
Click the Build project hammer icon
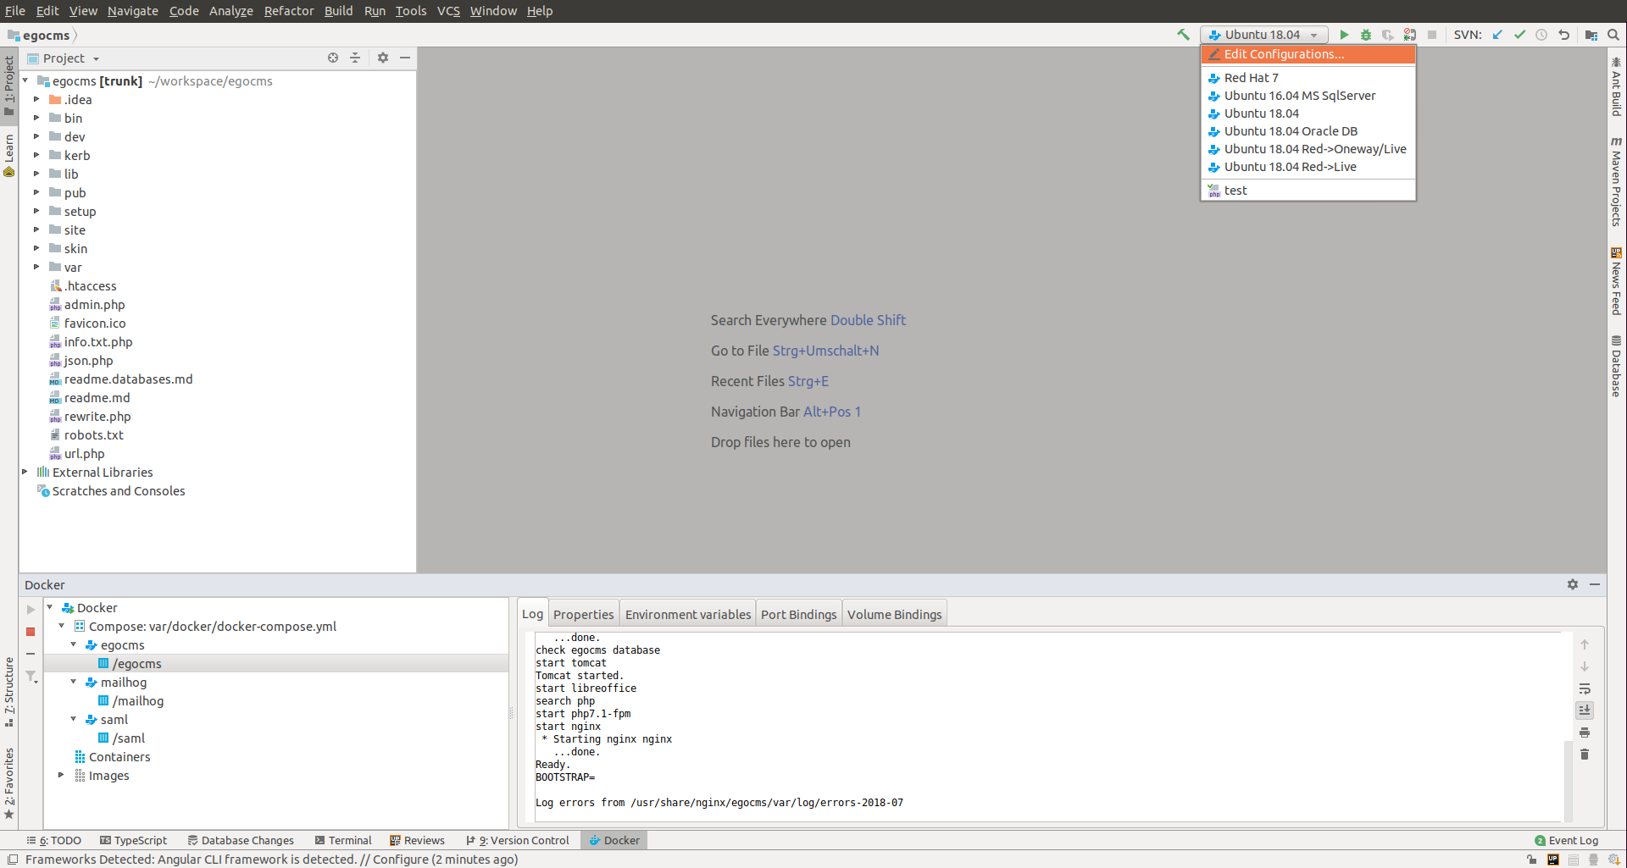[x=1183, y=35]
